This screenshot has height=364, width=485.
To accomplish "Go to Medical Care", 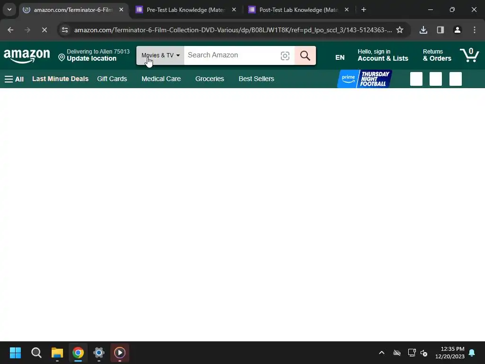I will [x=161, y=79].
